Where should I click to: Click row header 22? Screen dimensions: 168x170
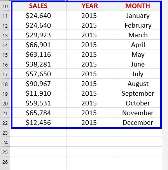click(5, 123)
